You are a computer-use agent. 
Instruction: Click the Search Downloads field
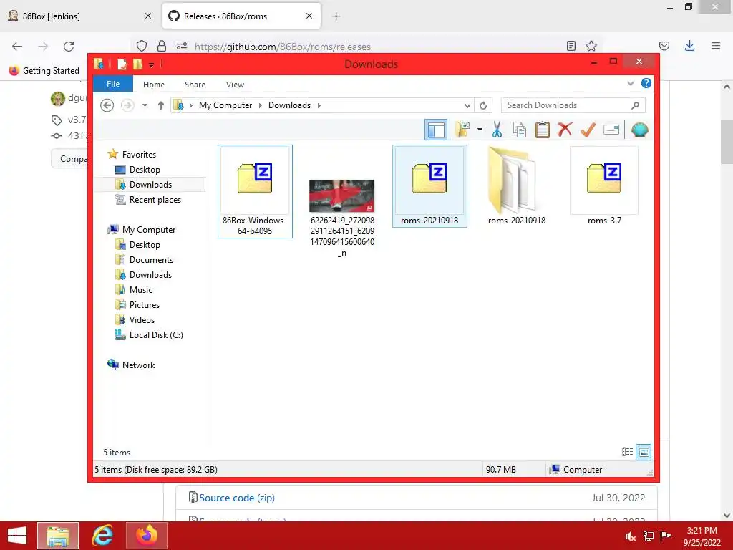[573, 105]
